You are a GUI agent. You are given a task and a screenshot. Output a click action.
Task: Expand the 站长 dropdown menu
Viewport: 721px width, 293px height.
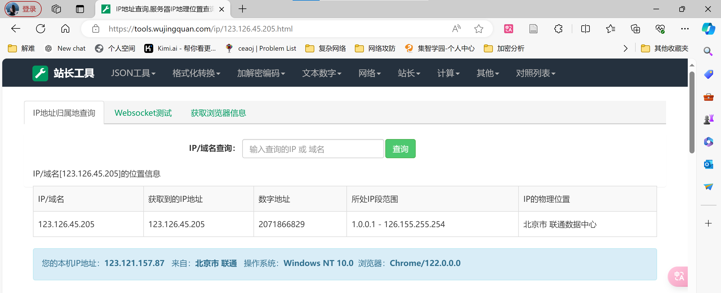[x=409, y=73]
